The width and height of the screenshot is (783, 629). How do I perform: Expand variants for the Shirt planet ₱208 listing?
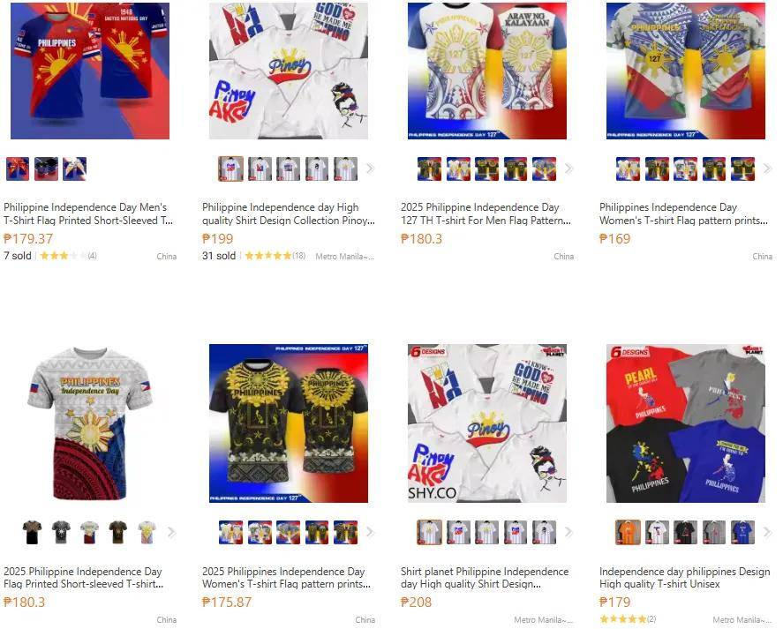click(568, 532)
